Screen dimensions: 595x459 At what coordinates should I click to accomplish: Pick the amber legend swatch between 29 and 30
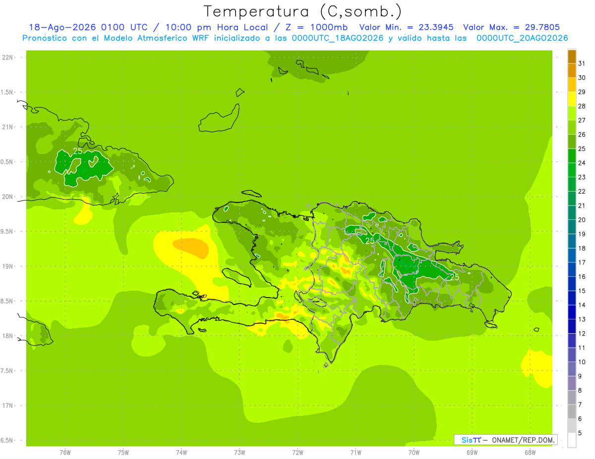pyautogui.click(x=572, y=85)
